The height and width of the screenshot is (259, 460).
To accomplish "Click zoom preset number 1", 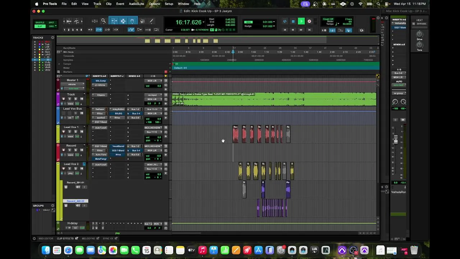I will click(64, 30).
